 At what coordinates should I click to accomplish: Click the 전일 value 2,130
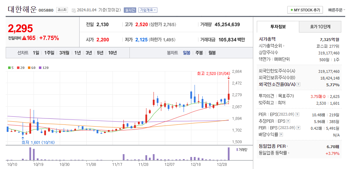pyautogui.click(x=103, y=24)
